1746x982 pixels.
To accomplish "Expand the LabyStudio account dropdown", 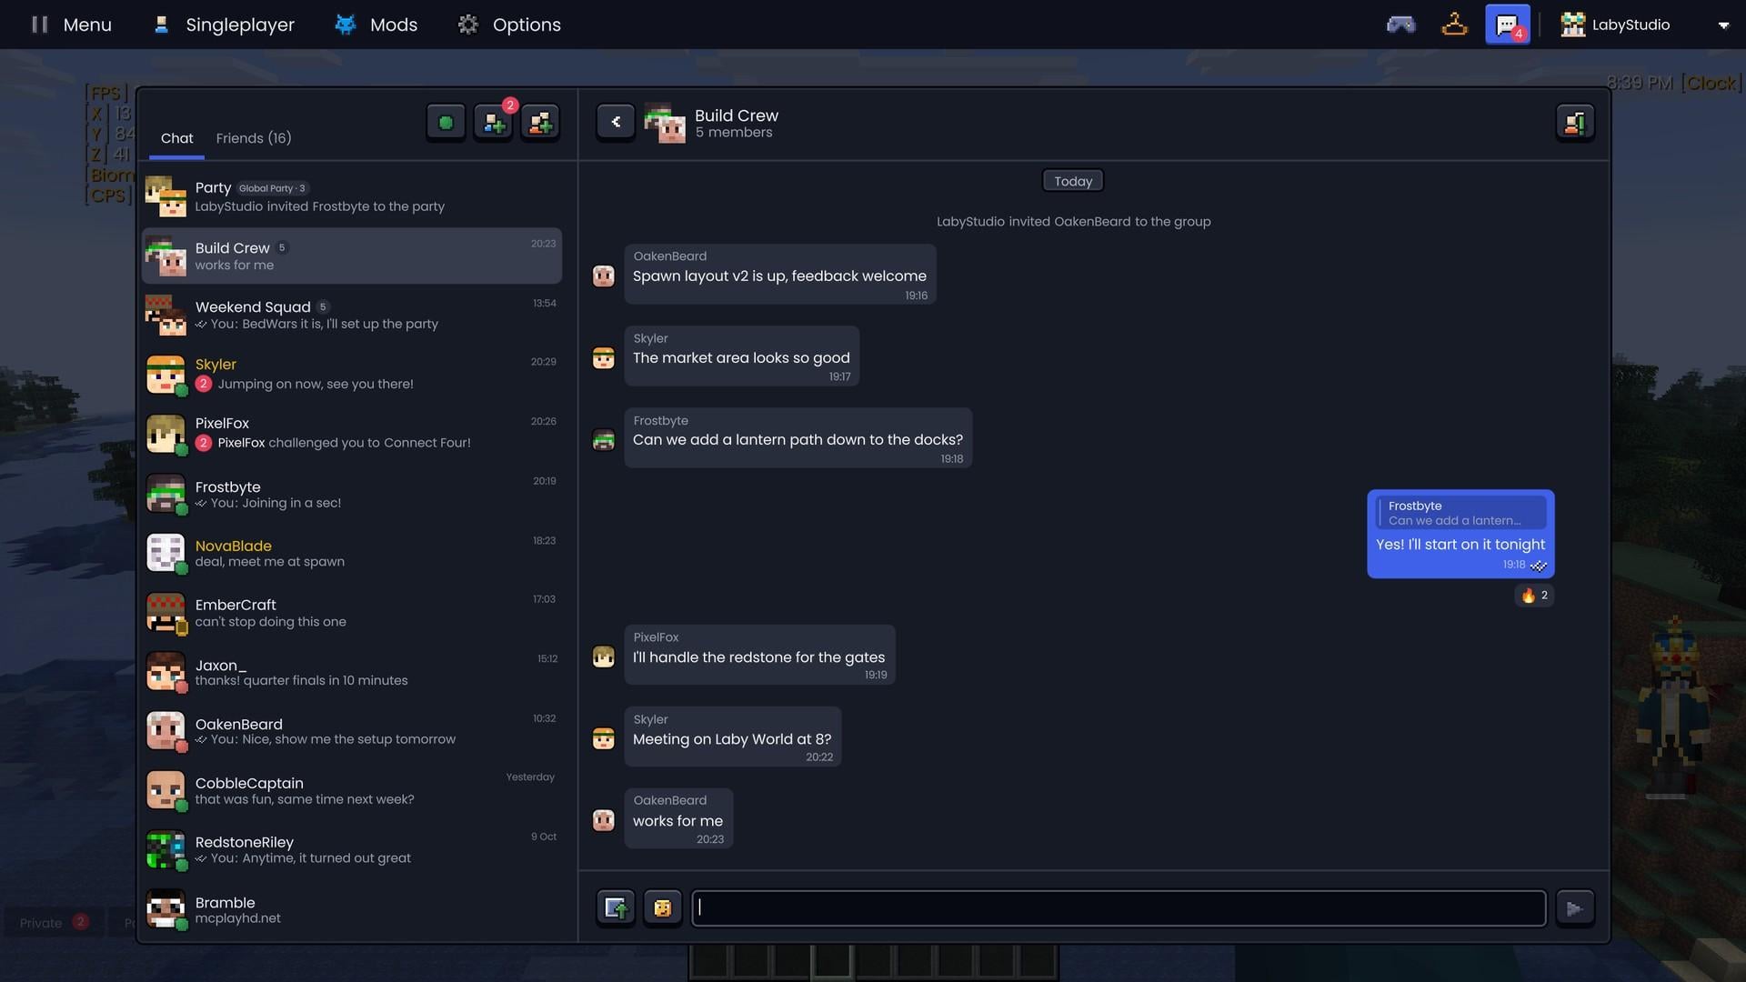I will point(1722,25).
